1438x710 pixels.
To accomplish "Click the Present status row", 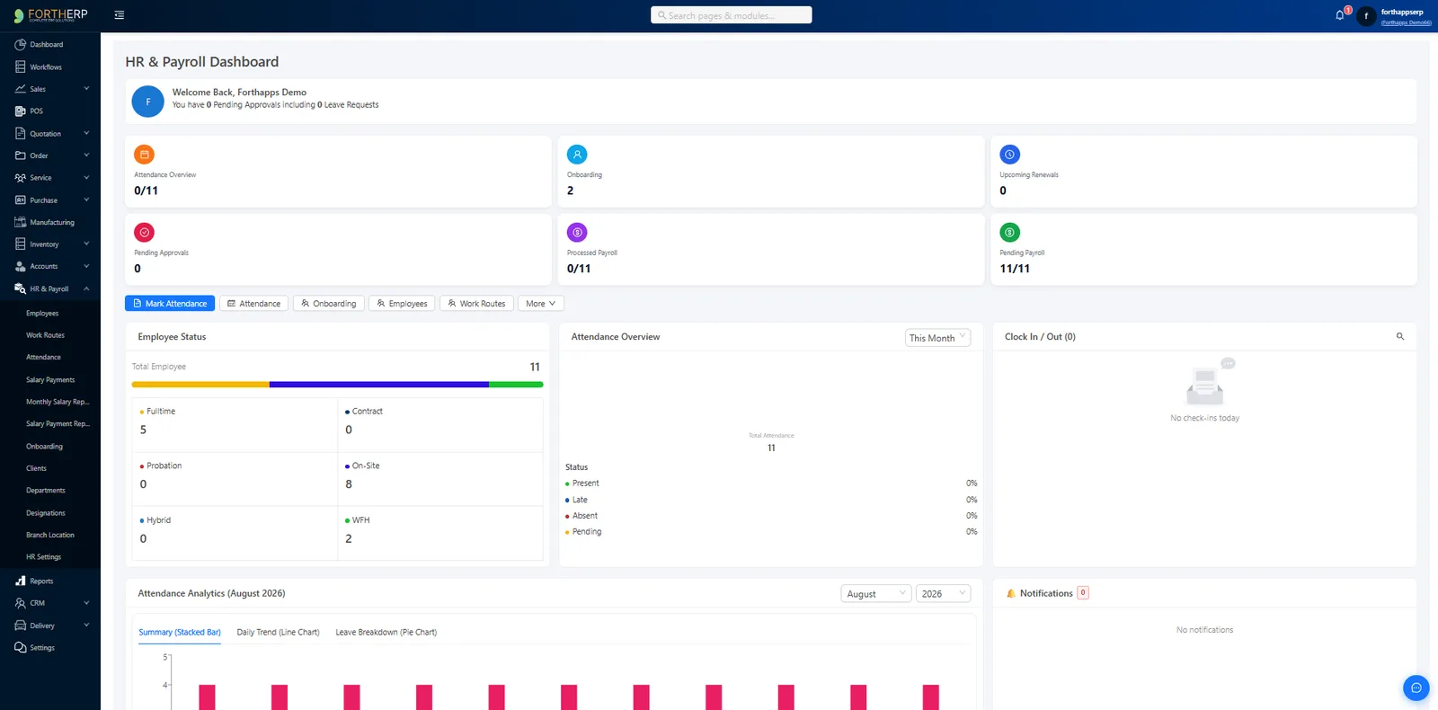I will click(x=771, y=484).
